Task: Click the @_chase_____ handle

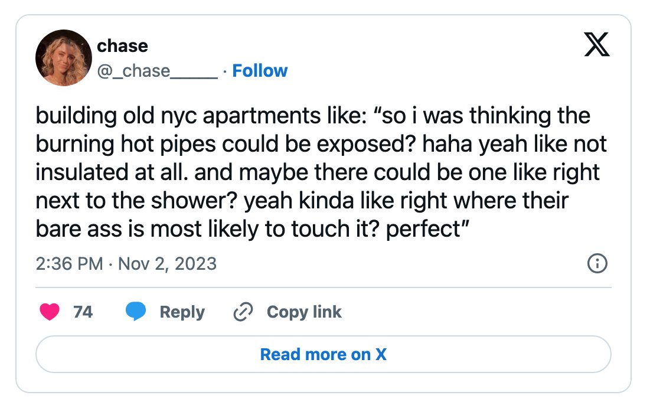Action: pyautogui.click(x=157, y=71)
